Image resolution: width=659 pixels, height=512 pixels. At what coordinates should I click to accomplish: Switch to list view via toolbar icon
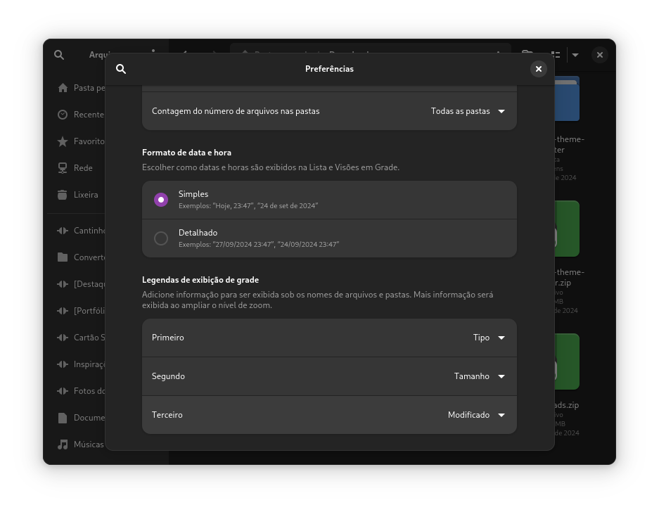[x=557, y=55]
